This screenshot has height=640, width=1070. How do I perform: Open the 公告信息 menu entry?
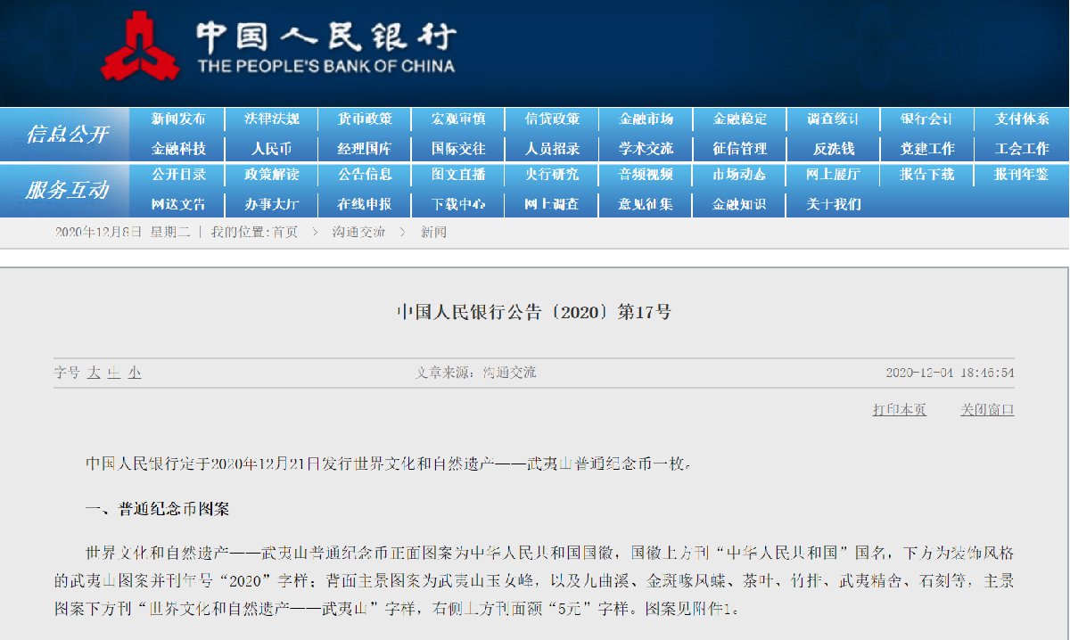[x=365, y=175]
